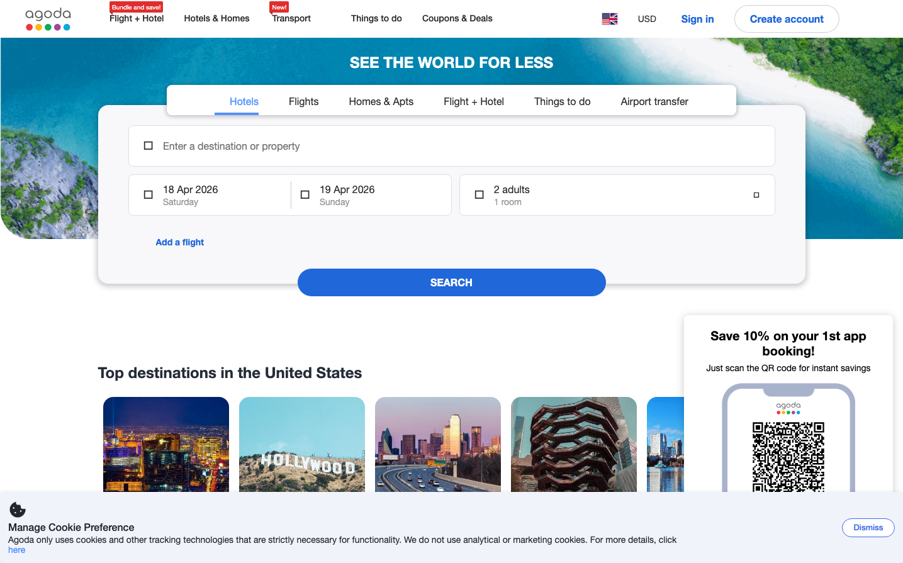Click the cookie icon in banner

18,510
